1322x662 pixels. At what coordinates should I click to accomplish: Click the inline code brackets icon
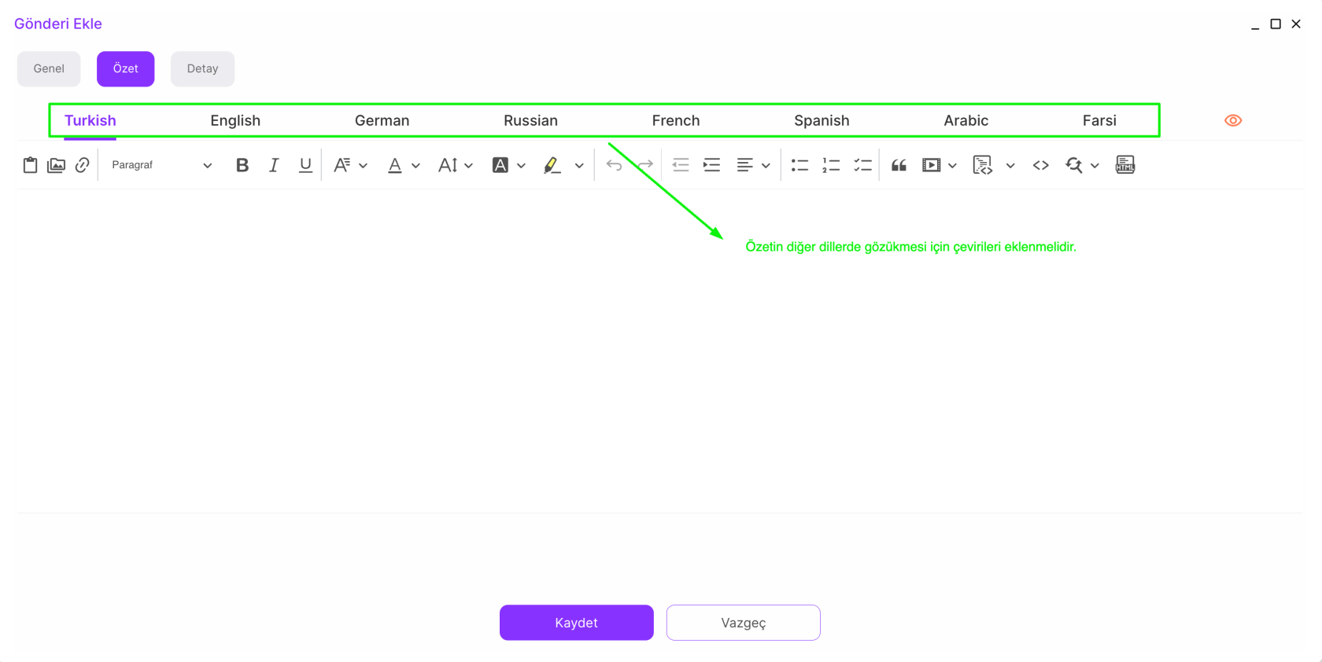(x=1040, y=165)
